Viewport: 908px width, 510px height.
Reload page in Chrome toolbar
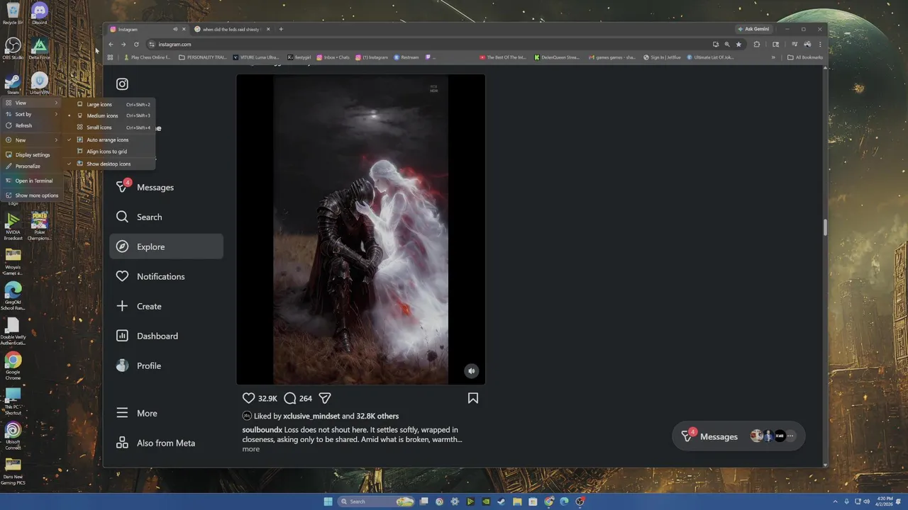pyautogui.click(x=136, y=44)
